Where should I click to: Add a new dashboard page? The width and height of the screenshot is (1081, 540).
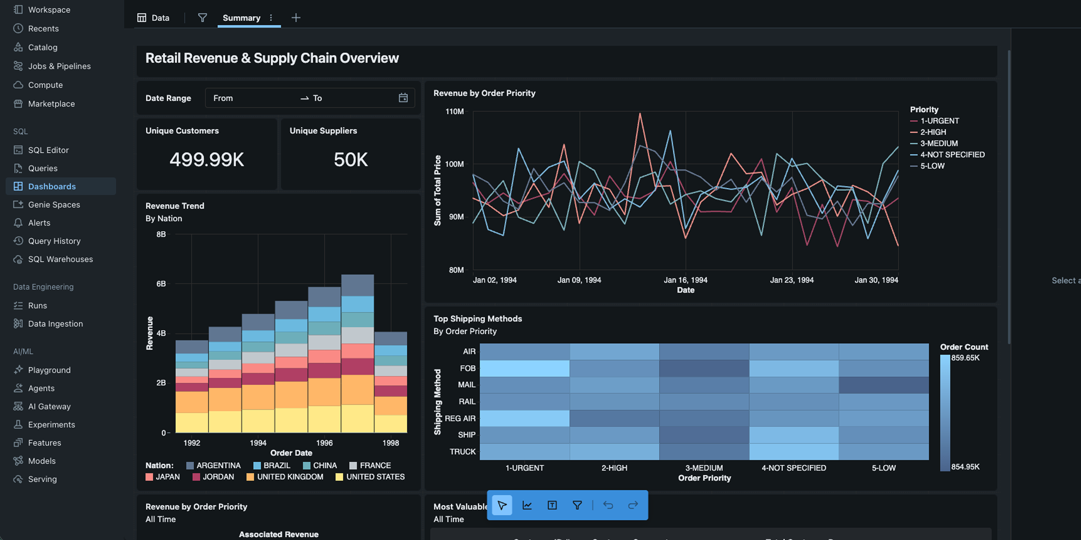[x=296, y=18]
